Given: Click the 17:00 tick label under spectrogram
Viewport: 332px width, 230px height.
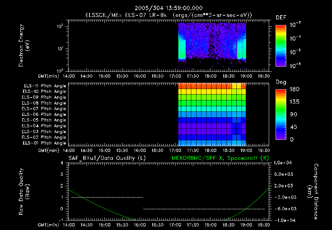Looking at the screenshot, I should [175, 76].
